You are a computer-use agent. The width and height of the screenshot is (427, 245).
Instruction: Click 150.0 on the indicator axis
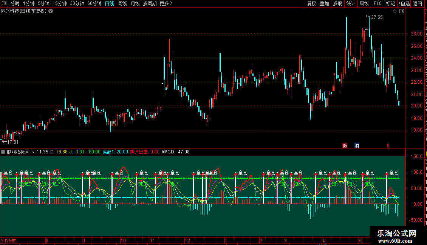(x=417, y=156)
